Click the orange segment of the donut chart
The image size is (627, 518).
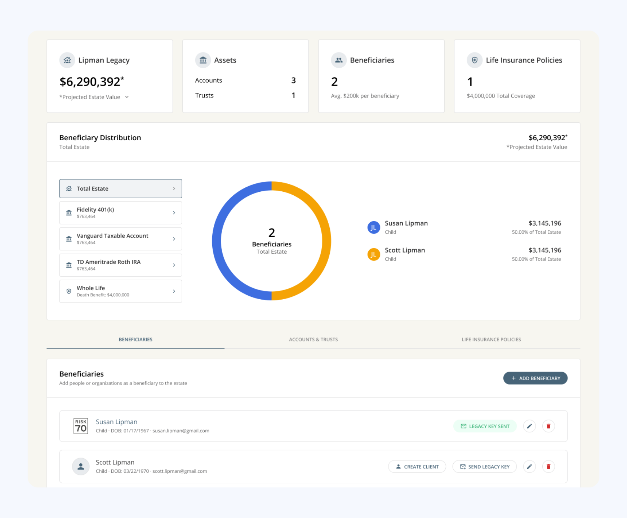click(326, 241)
